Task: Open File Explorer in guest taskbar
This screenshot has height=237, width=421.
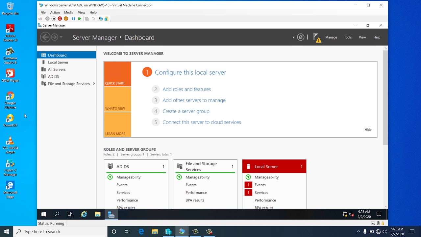Action: (97, 214)
